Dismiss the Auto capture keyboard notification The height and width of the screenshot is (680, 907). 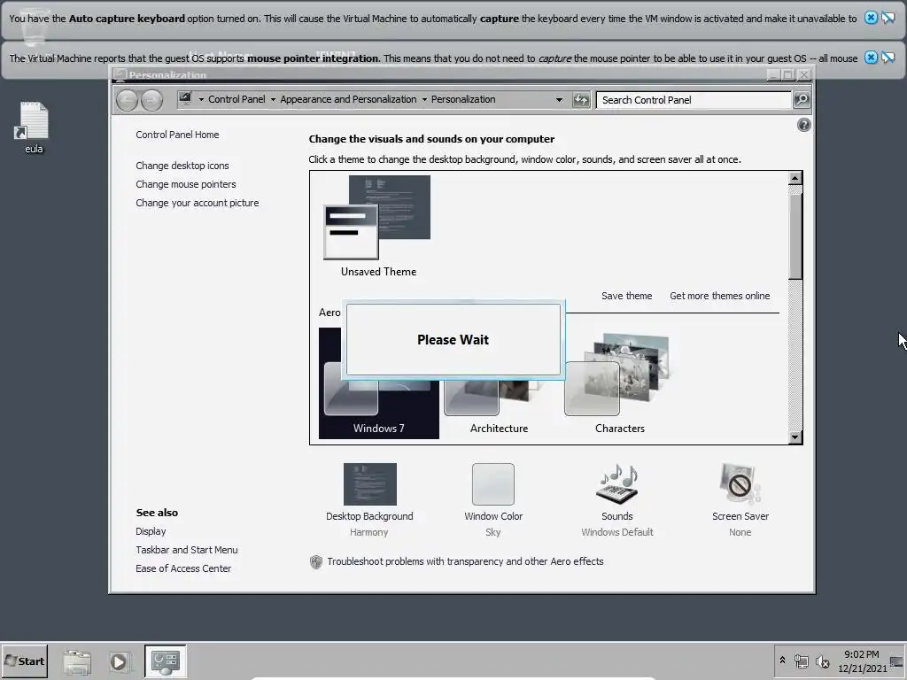pyautogui.click(x=871, y=18)
